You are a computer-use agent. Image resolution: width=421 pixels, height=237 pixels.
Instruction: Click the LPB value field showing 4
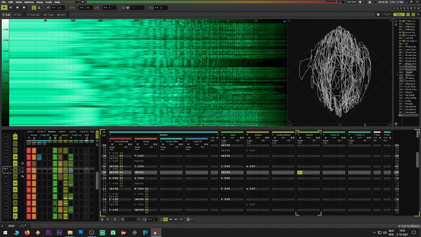pyautogui.click(x=110, y=8)
